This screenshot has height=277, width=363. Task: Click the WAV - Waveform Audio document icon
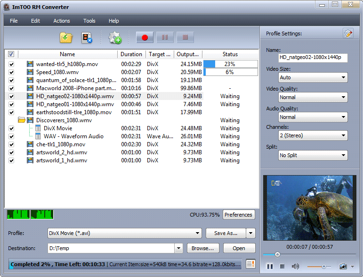(38, 136)
